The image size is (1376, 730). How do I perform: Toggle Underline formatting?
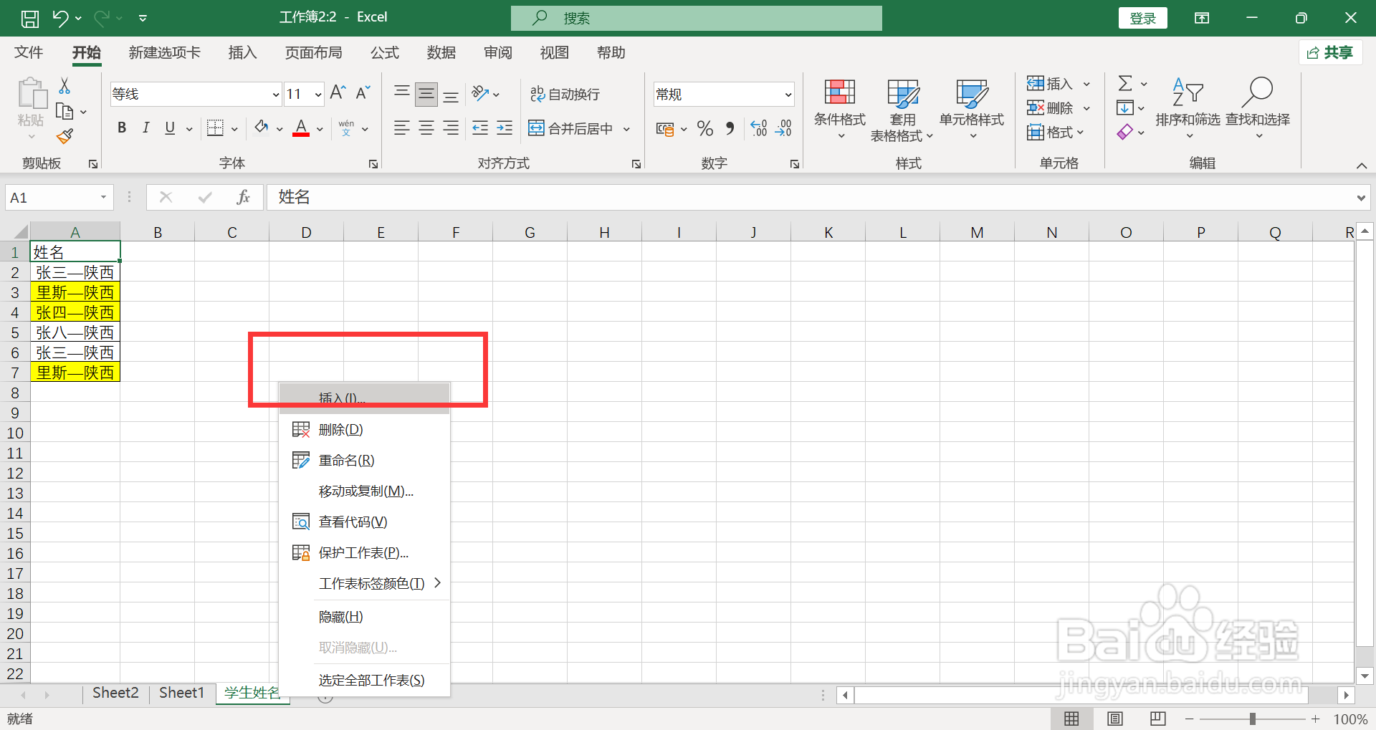point(170,128)
